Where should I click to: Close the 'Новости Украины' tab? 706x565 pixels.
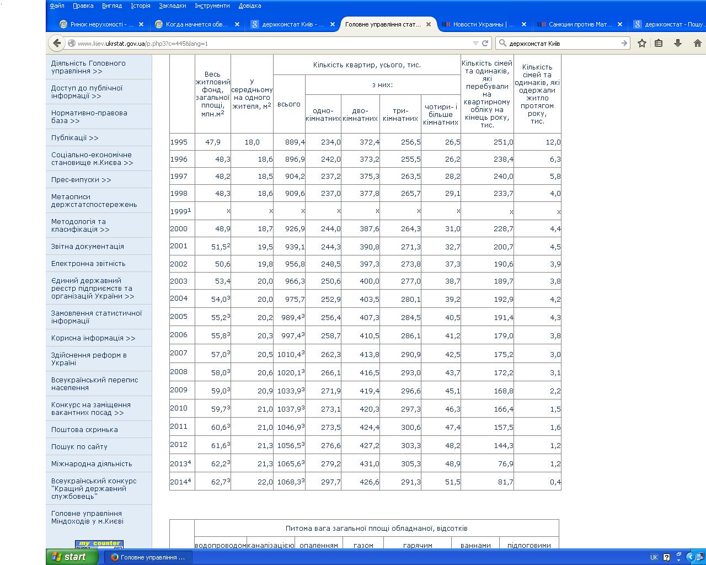(524, 24)
